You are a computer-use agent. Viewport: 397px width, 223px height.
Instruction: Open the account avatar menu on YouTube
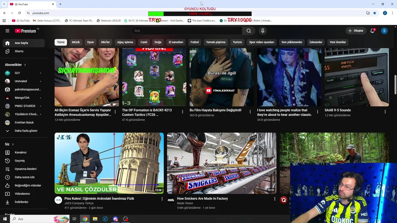(x=384, y=31)
